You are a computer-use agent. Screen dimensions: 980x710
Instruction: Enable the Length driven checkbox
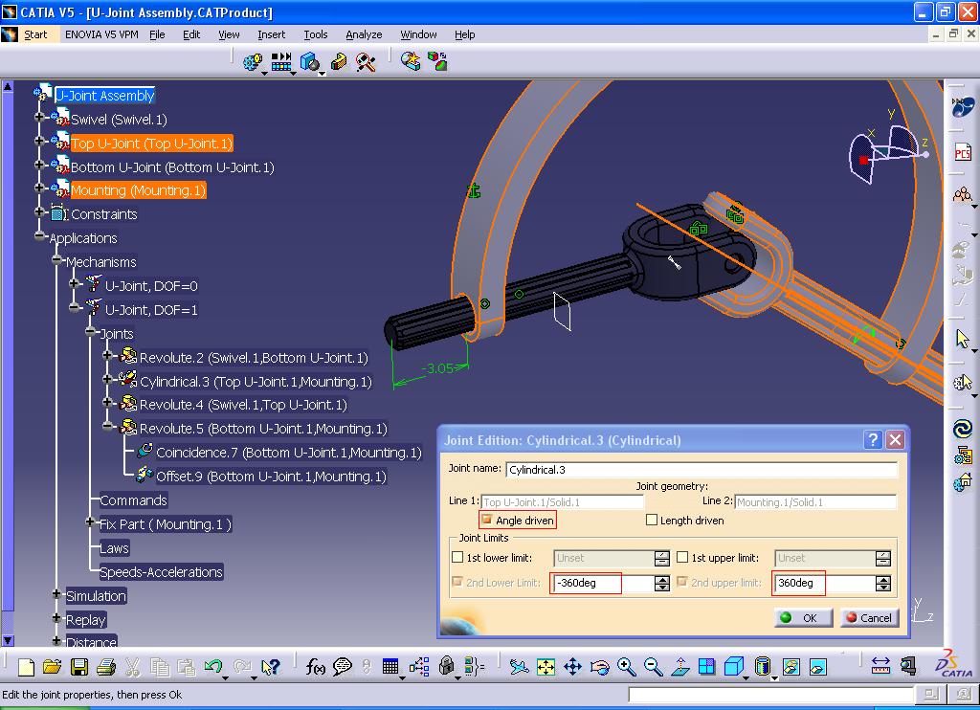click(x=650, y=520)
